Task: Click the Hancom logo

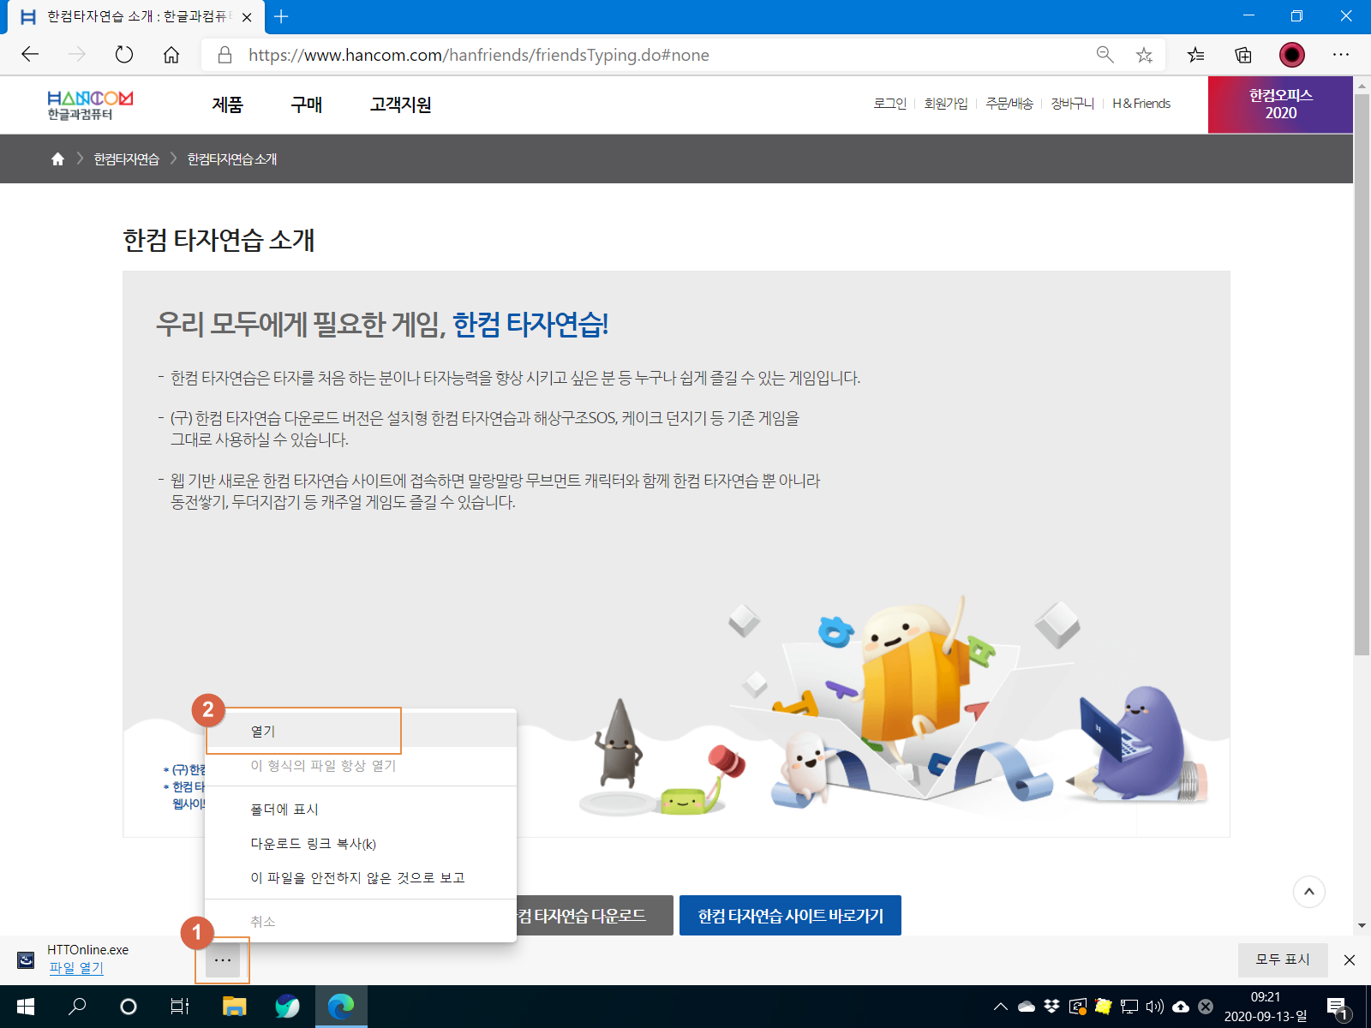Action: coord(90,105)
